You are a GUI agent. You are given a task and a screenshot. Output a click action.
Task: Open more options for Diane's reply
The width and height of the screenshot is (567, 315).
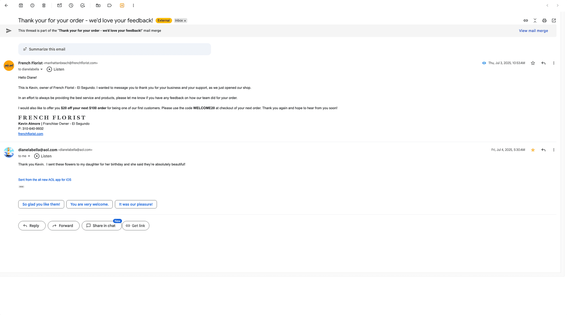554,150
